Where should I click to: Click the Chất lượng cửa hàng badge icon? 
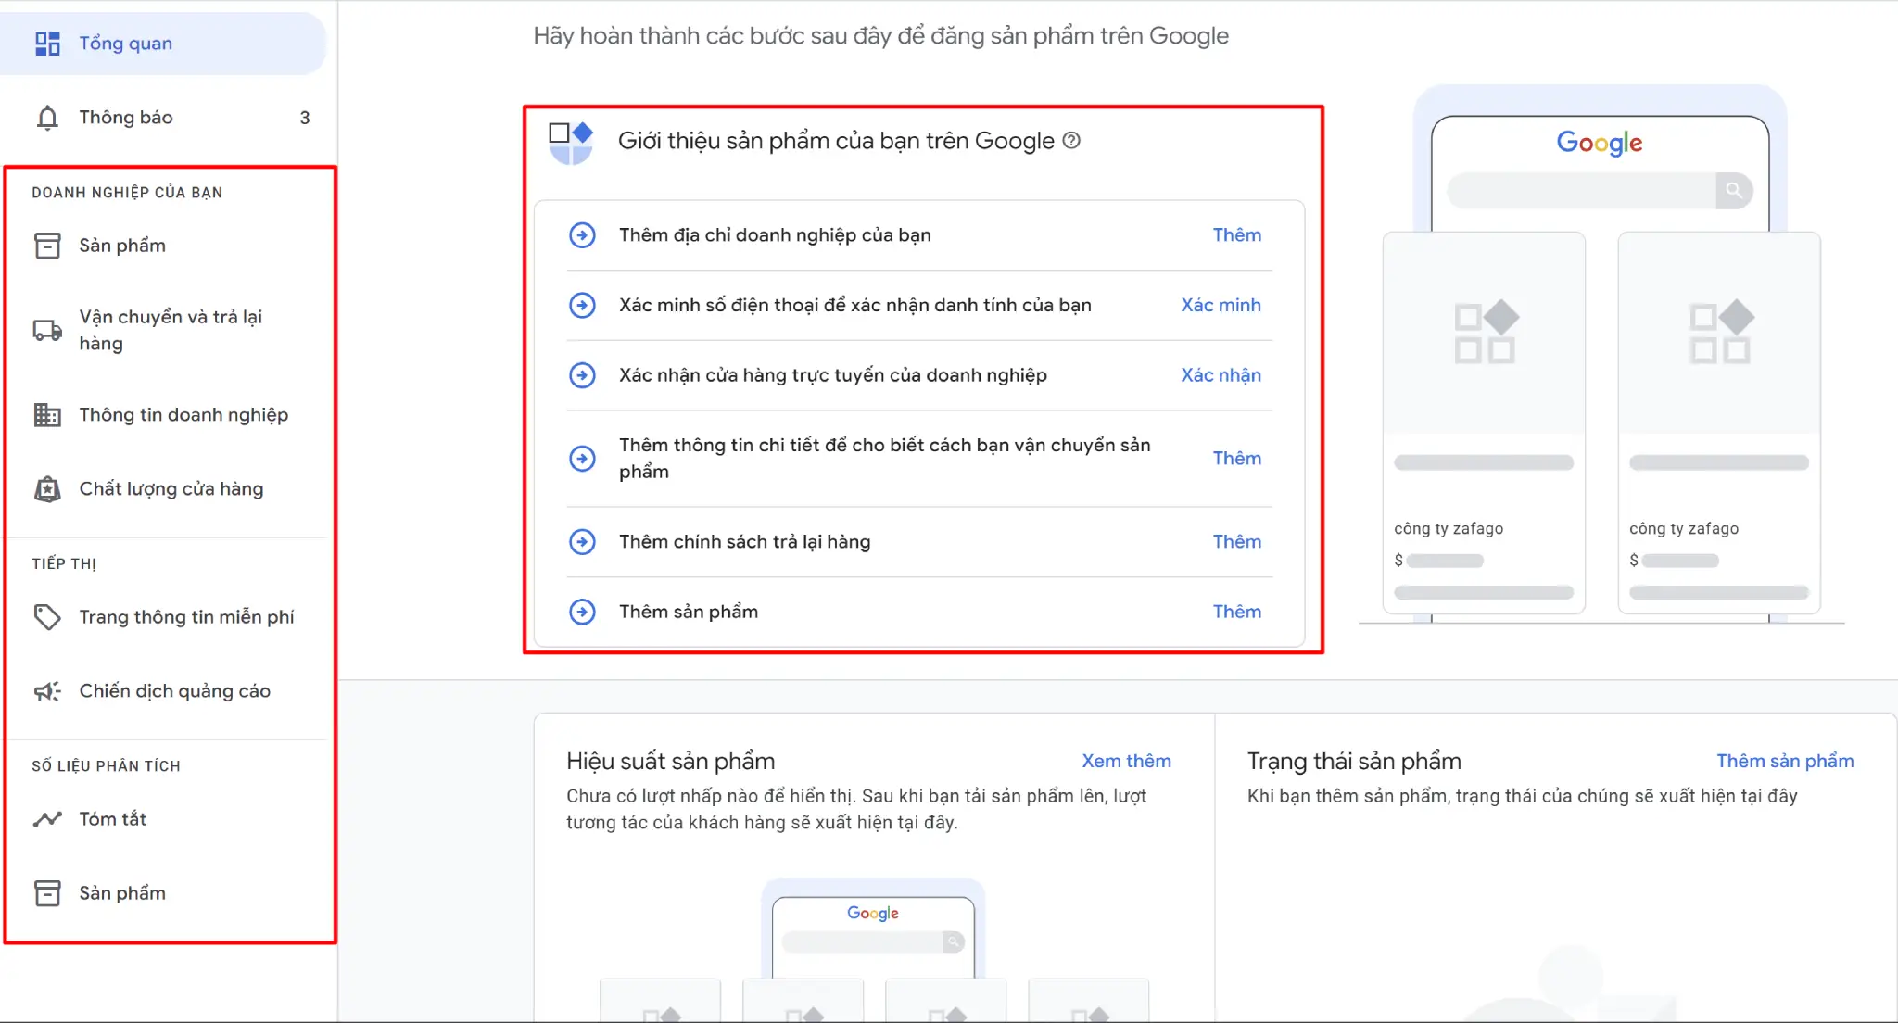pos(47,489)
